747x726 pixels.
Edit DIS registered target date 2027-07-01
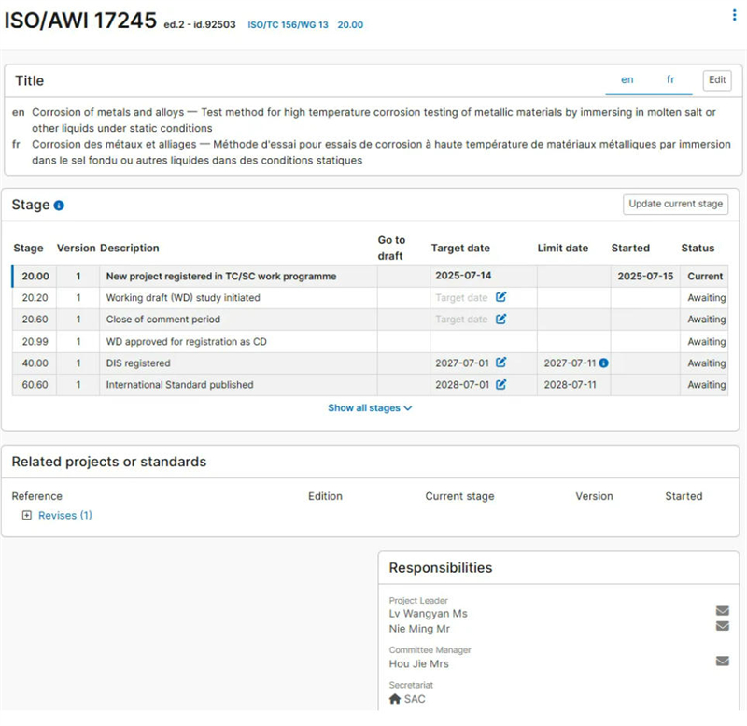(x=500, y=363)
